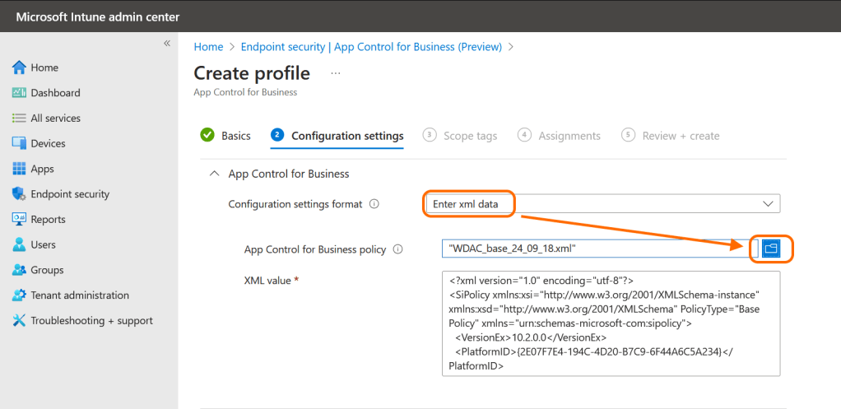Click info icon beside App Control policy
841x409 pixels.
[x=398, y=249]
